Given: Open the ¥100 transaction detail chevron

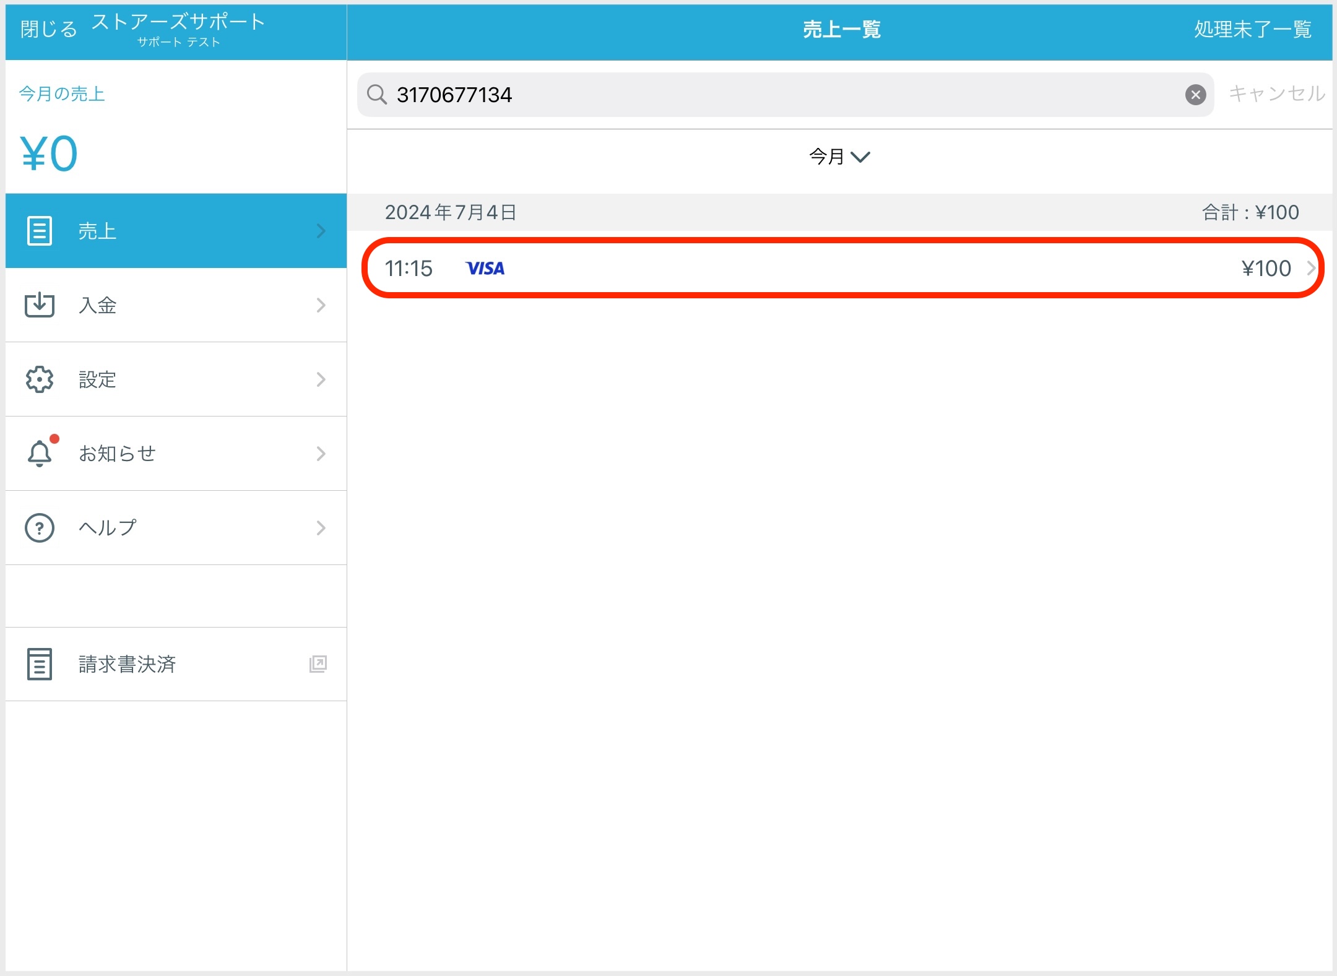Looking at the screenshot, I should (x=1311, y=268).
